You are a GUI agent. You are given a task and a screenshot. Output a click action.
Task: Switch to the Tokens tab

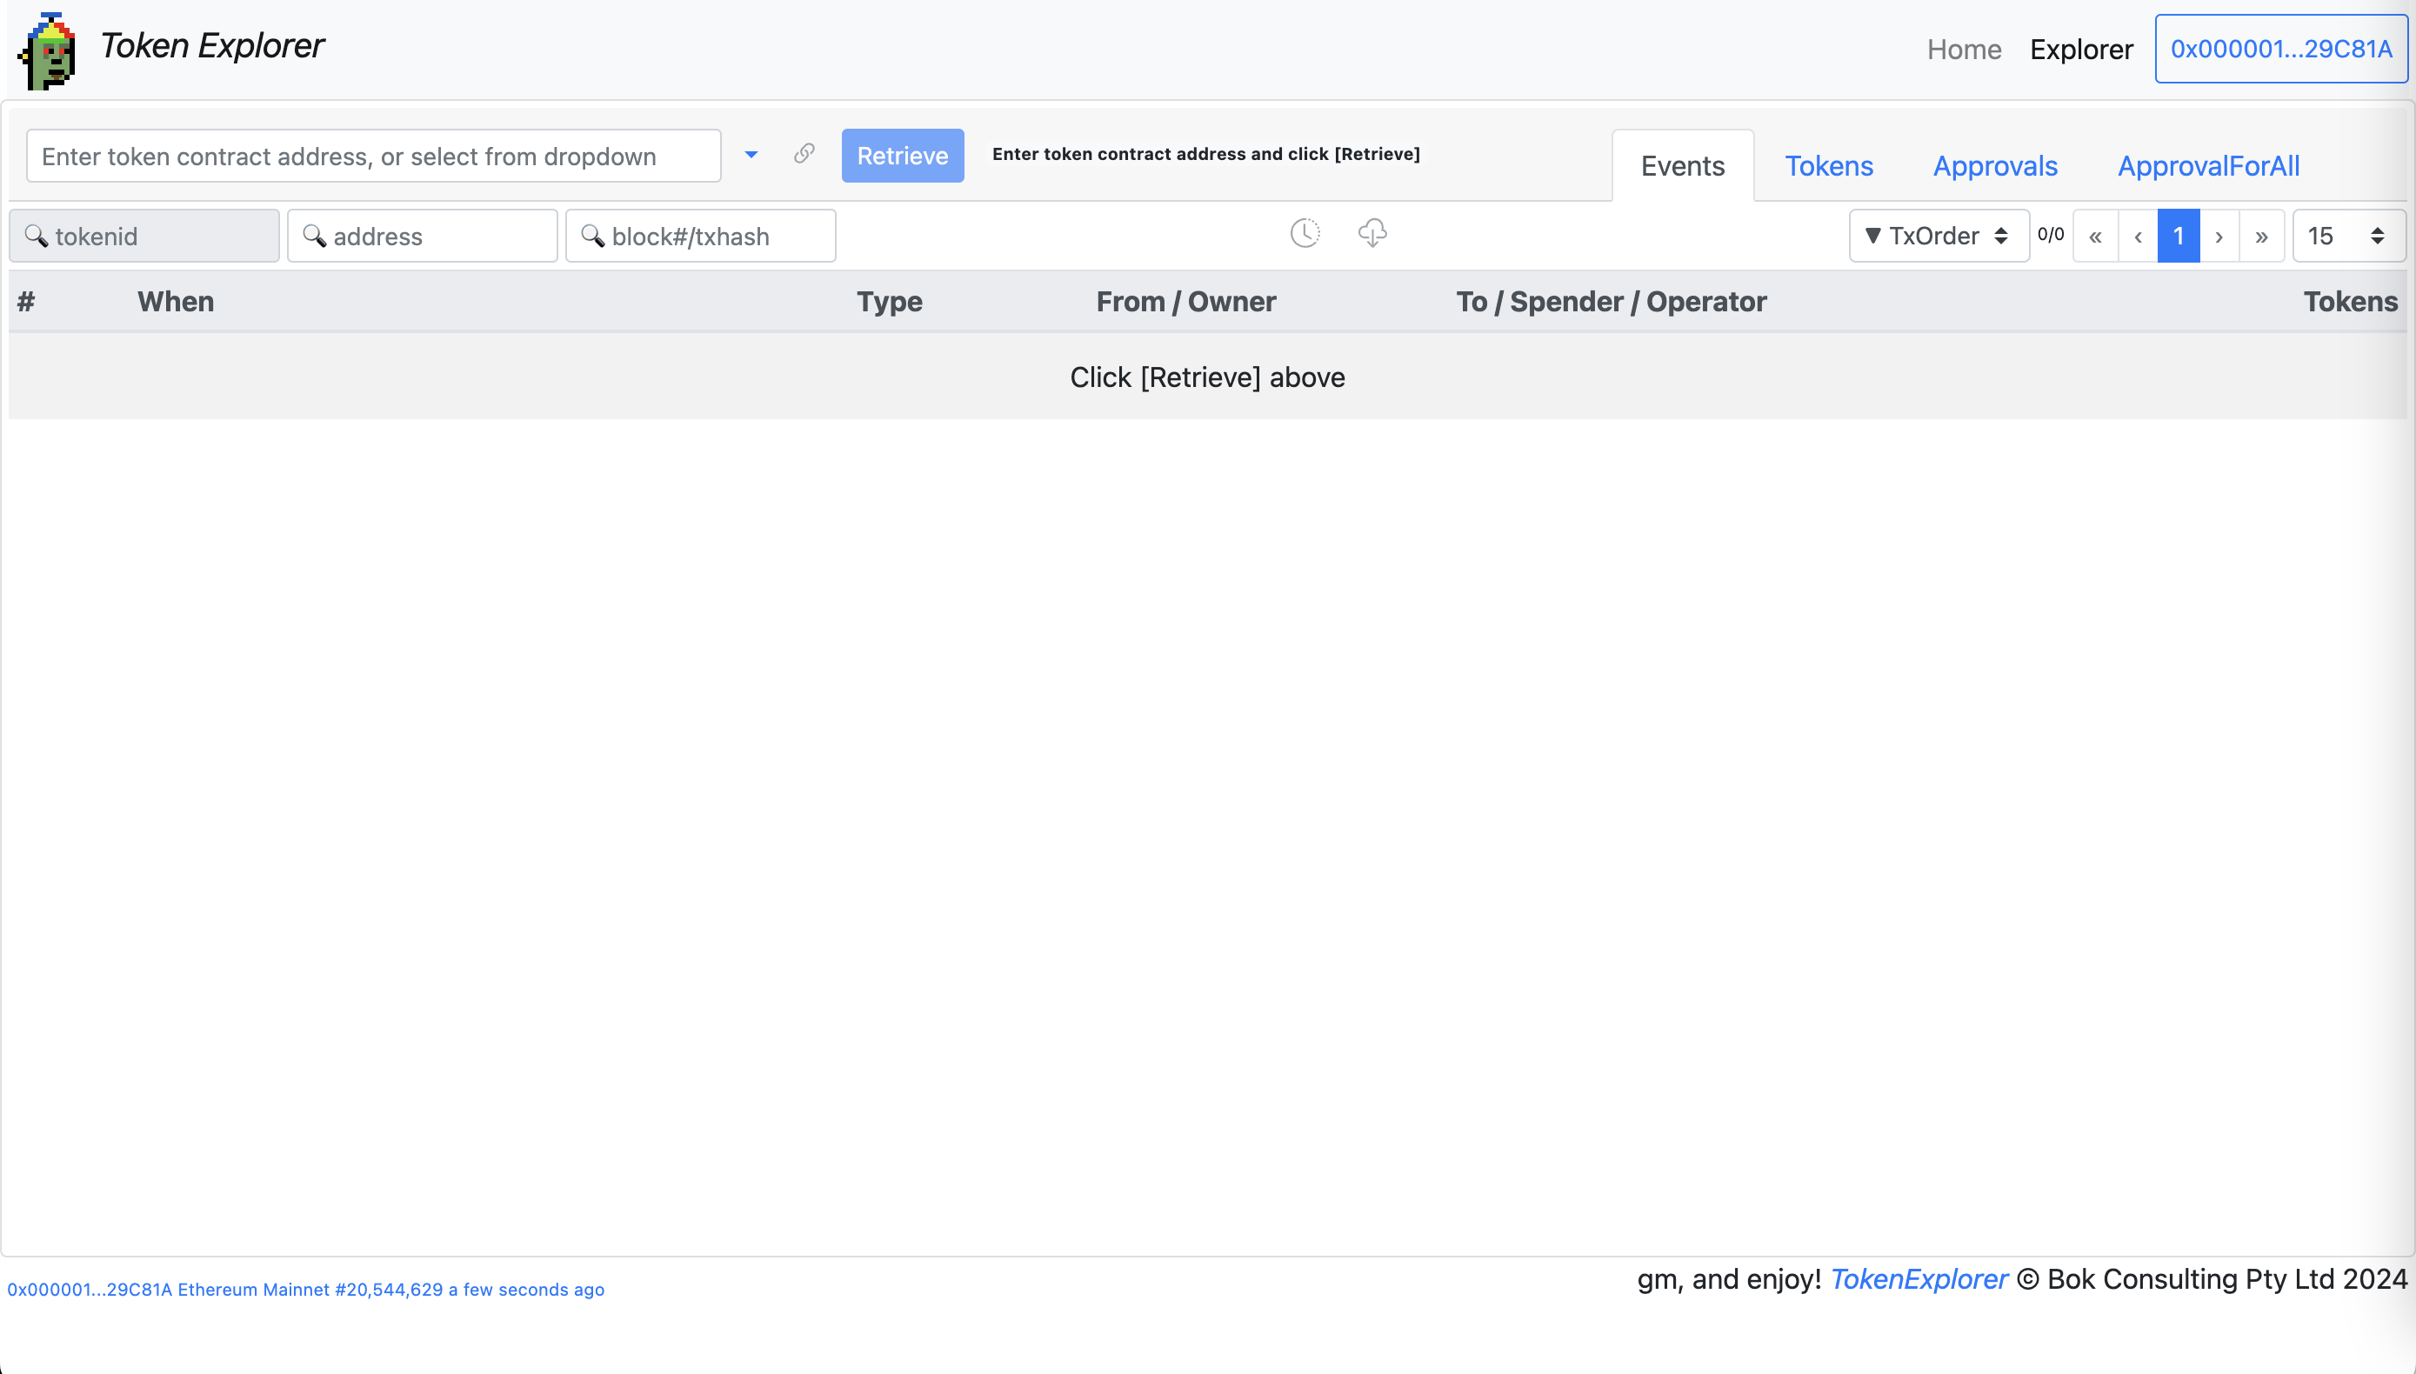pyautogui.click(x=1828, y=166)
